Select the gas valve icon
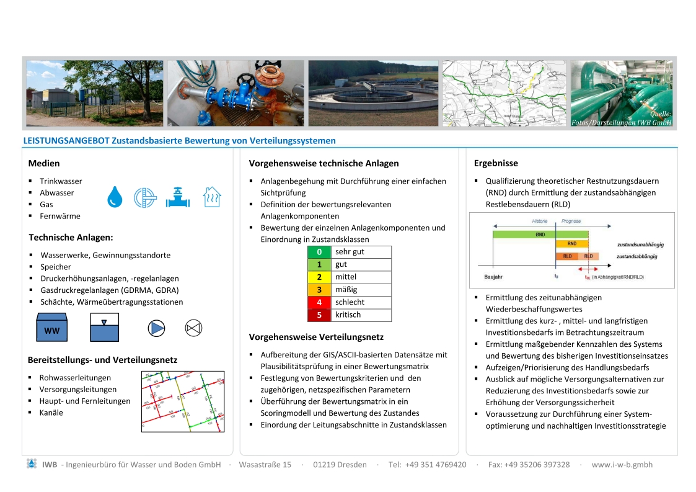The image size is (696, 492). pyautogui.click(x=178, y=197)
